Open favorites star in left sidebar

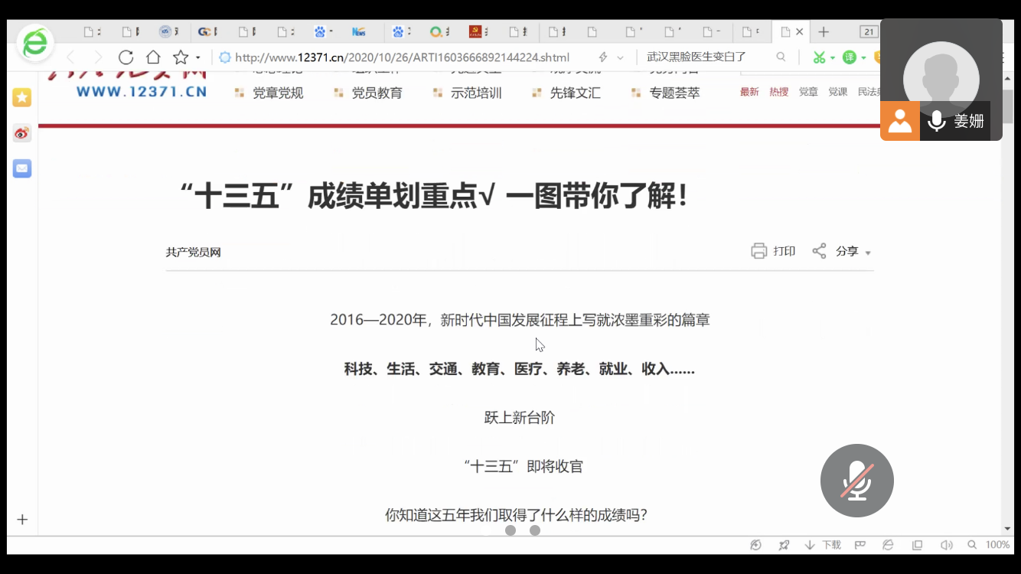(22, 97)
